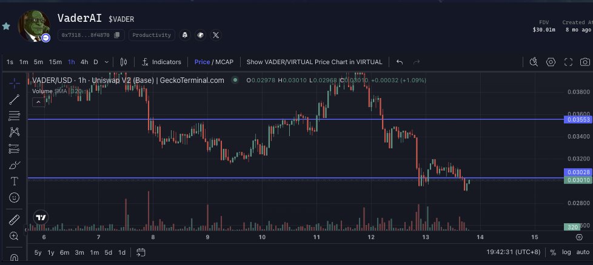Switch to the 1m timeframe
Viewport: 593px width, 265px height.
(x=24, y=62)
